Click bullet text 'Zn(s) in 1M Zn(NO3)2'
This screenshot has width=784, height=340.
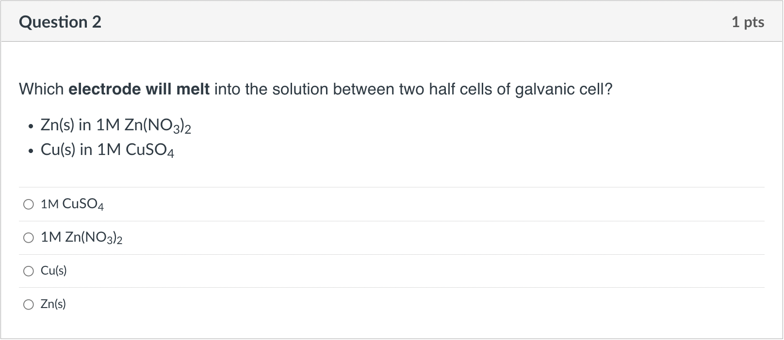(116, 125)
